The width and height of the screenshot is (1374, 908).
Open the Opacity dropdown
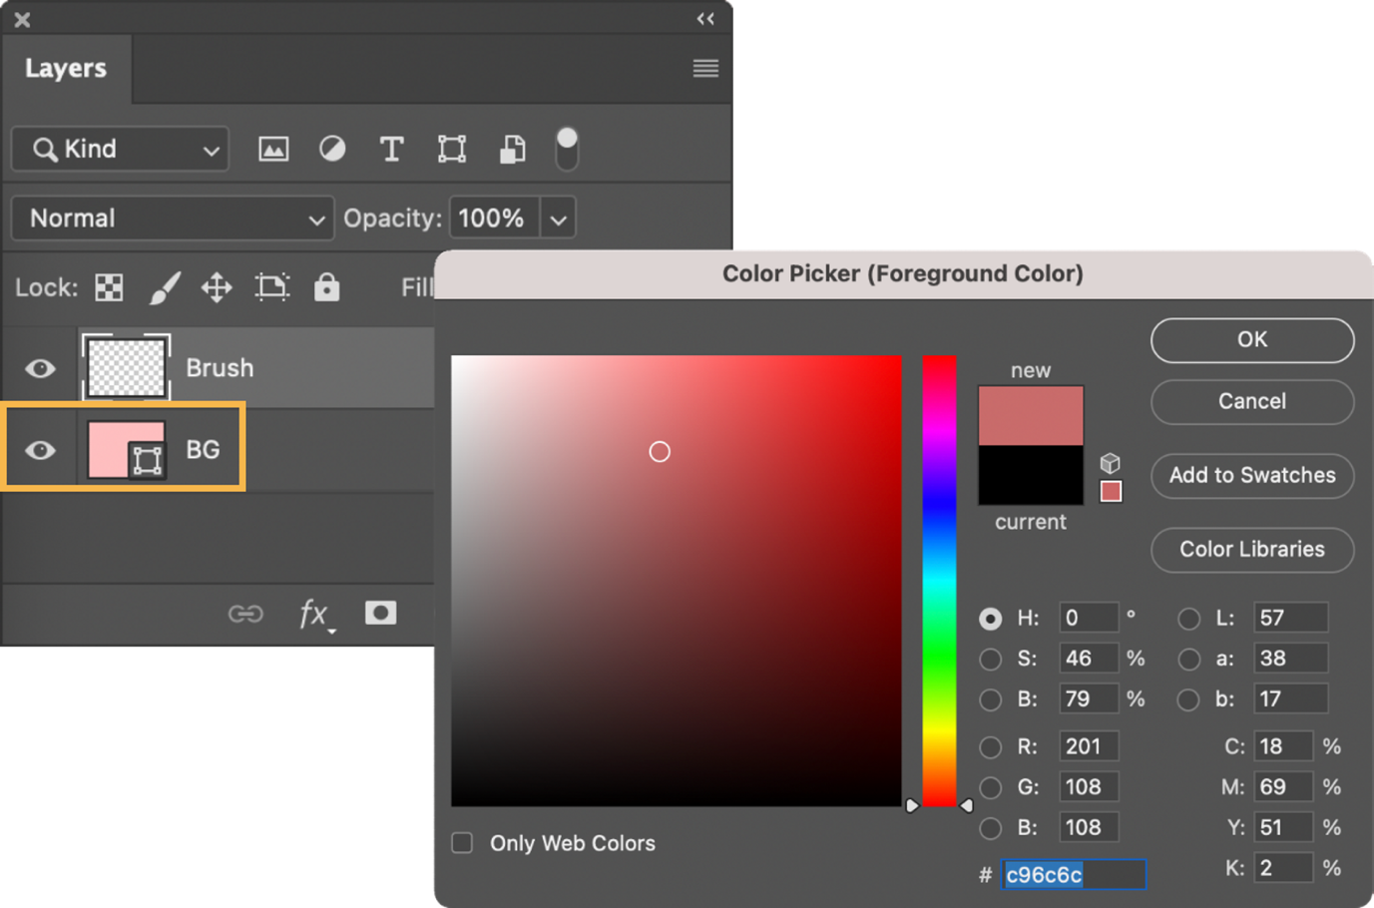click(x=559, y=218)
